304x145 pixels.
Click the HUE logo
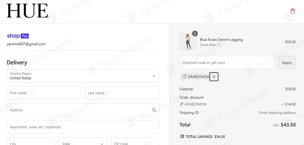27,11
